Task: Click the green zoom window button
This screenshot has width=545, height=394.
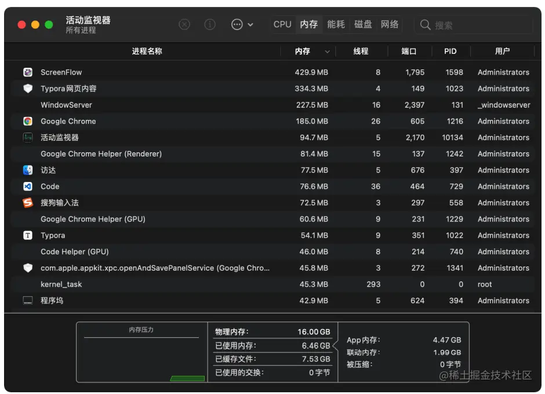Action: tap(49, 25)
